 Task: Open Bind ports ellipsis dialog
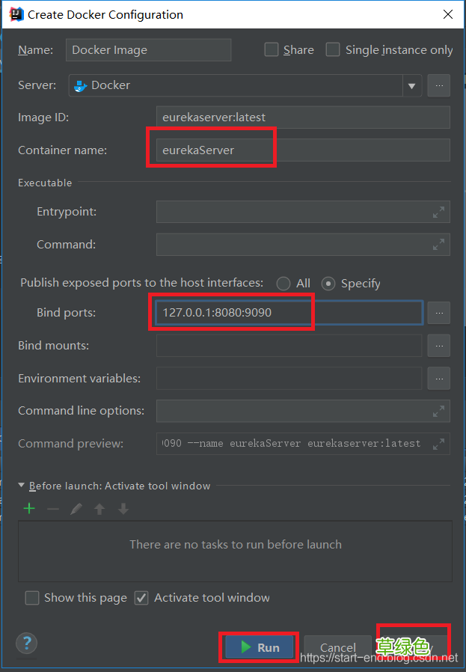pyautogui.click(x=438, y=313)
